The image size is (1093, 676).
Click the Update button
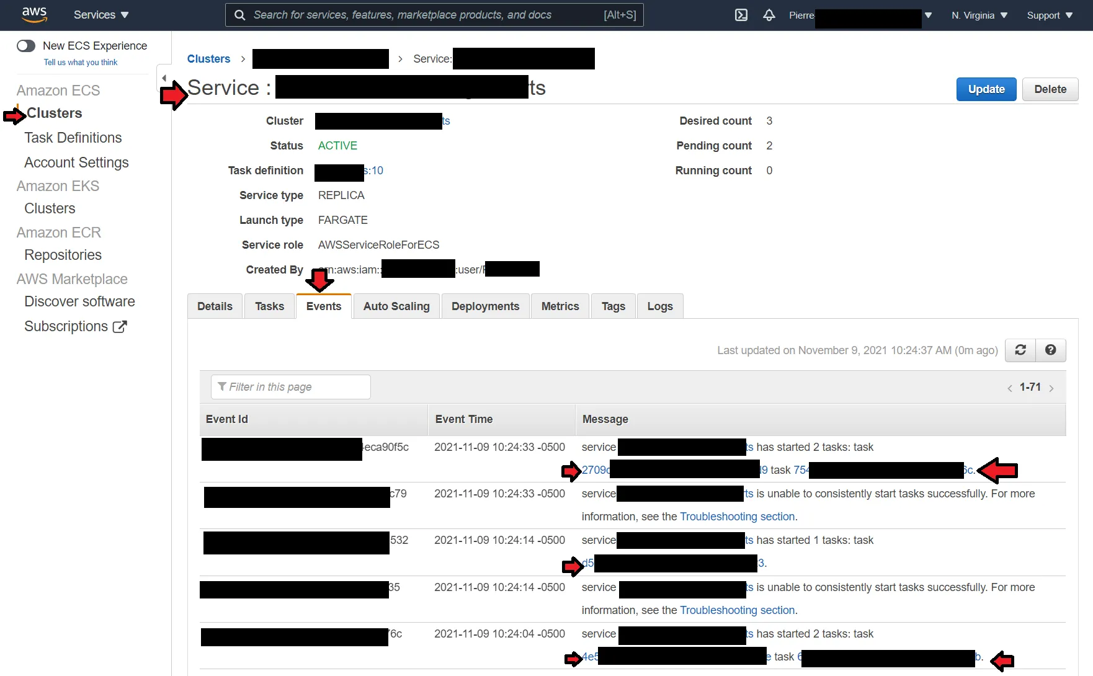pos(986,89)
